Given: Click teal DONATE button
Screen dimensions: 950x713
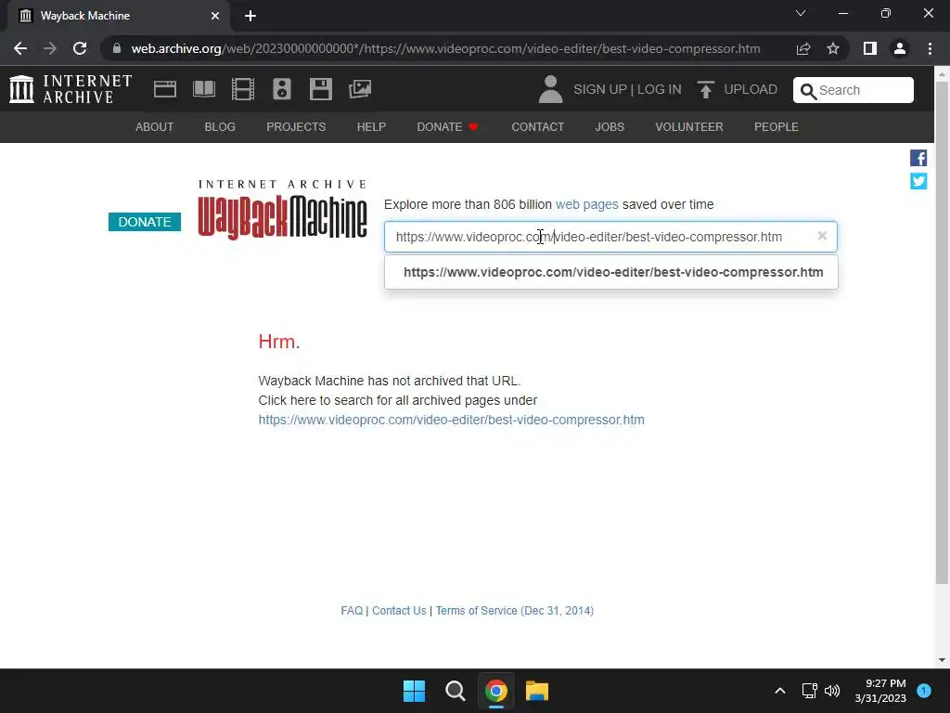Looking at the screenshot, I should 144,222.
